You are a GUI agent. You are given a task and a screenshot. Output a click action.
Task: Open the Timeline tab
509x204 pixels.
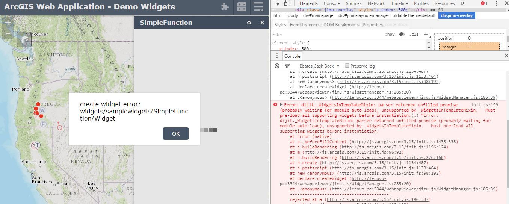399,3
